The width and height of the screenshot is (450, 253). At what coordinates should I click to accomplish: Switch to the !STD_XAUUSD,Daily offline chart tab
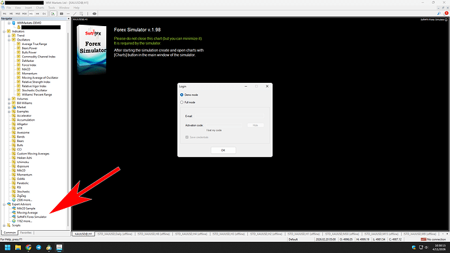pyautogui.click(x=115, y=234)
